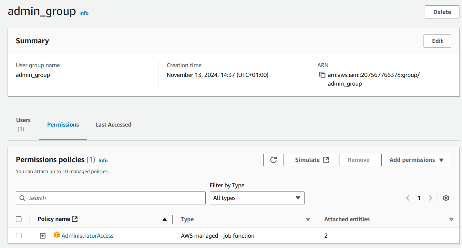Copy the group ARN with copy icon
Viewport: 462px width, 248px height.
pos(322,75)
